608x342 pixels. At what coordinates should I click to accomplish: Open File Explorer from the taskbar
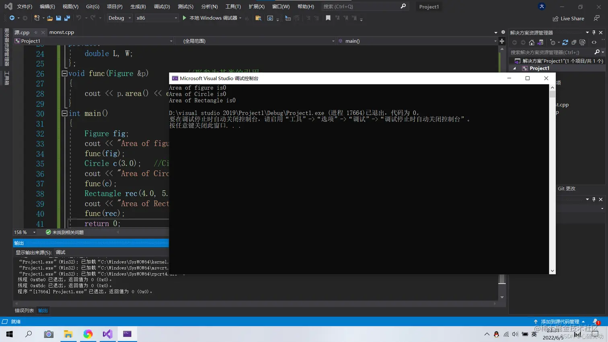[x=68, y=334]
